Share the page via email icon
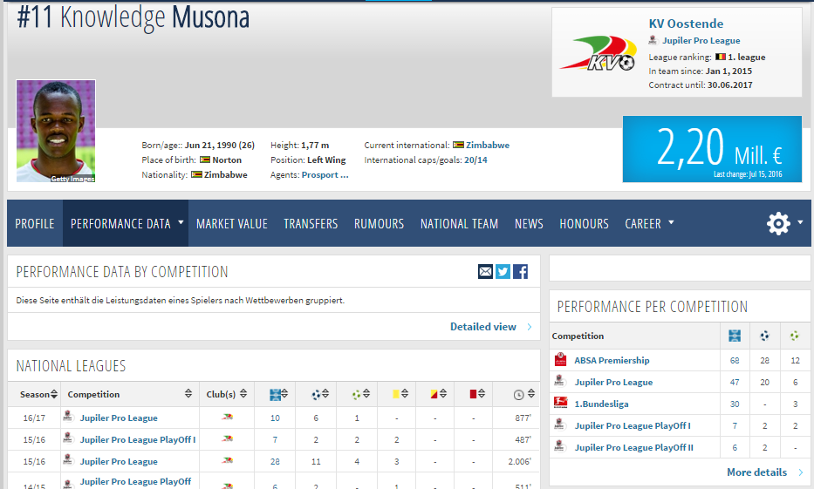This screenshot has width=814, height=489. 485,271
